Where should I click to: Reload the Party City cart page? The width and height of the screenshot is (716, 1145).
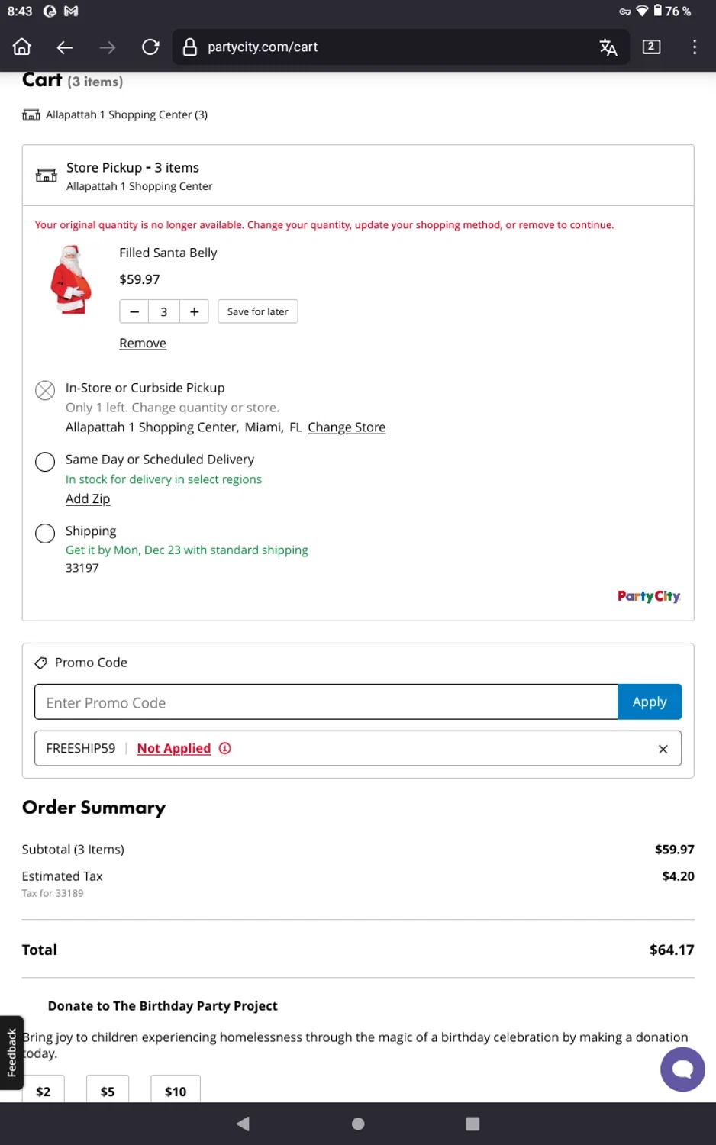[x=150, y=47]
